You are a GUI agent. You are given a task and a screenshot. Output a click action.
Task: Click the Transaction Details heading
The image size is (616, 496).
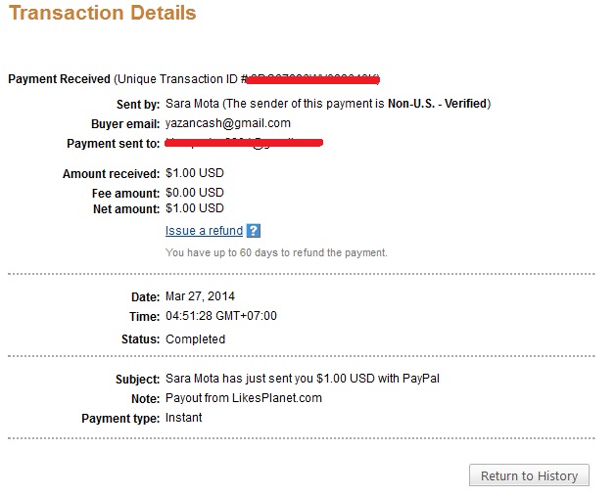click(101, 14)
